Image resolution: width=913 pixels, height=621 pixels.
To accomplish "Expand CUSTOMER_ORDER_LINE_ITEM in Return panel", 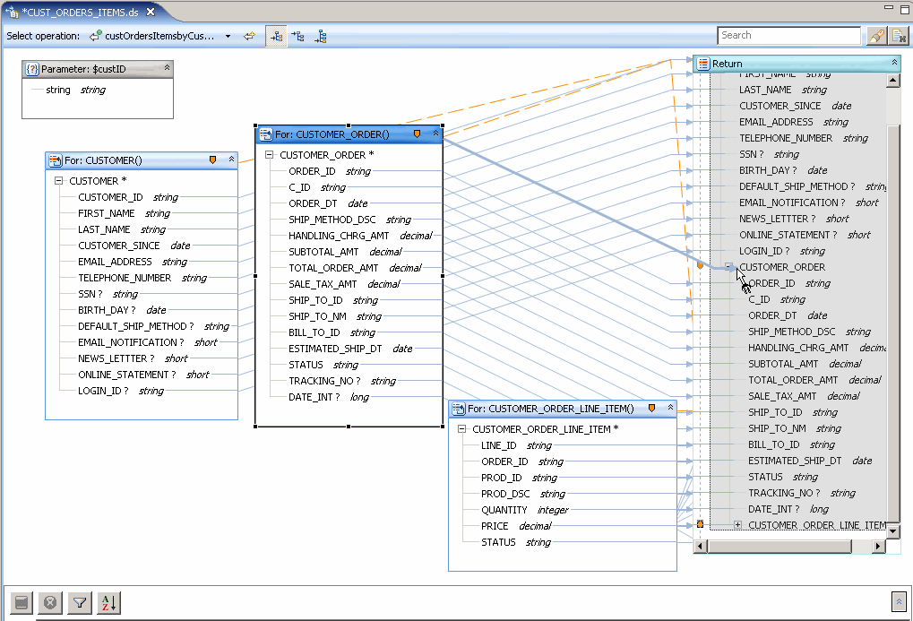I will tap(737, 525).
